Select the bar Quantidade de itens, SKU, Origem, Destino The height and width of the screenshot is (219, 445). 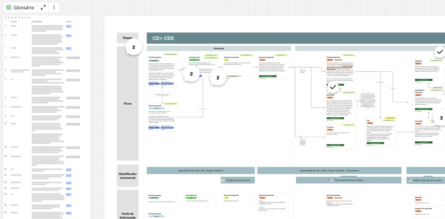[201, 171]
